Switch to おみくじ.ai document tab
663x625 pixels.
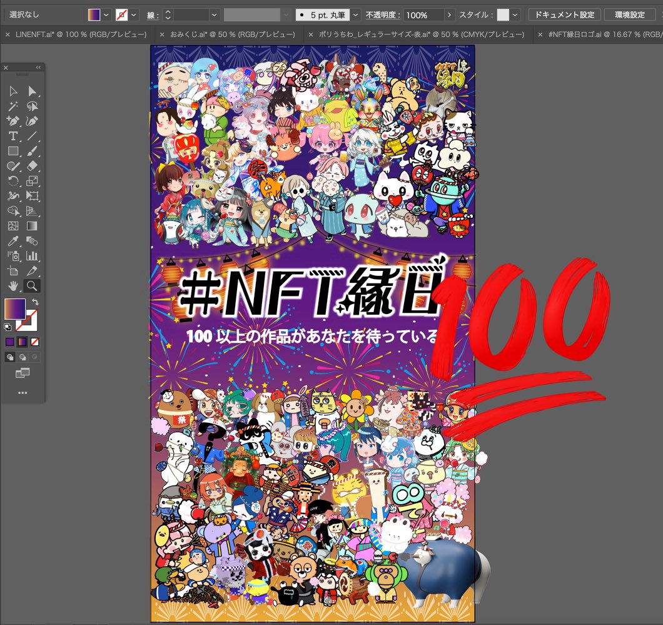point(233,34)
